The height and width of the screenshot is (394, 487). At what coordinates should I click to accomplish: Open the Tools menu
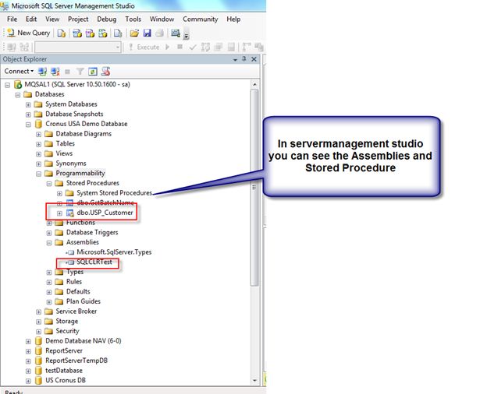(133, 19)
